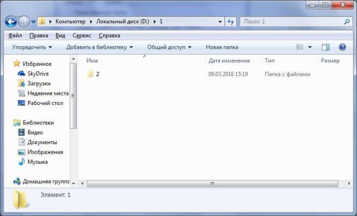Open Домашняя группа in navigation pane

[x=46, y=182]
